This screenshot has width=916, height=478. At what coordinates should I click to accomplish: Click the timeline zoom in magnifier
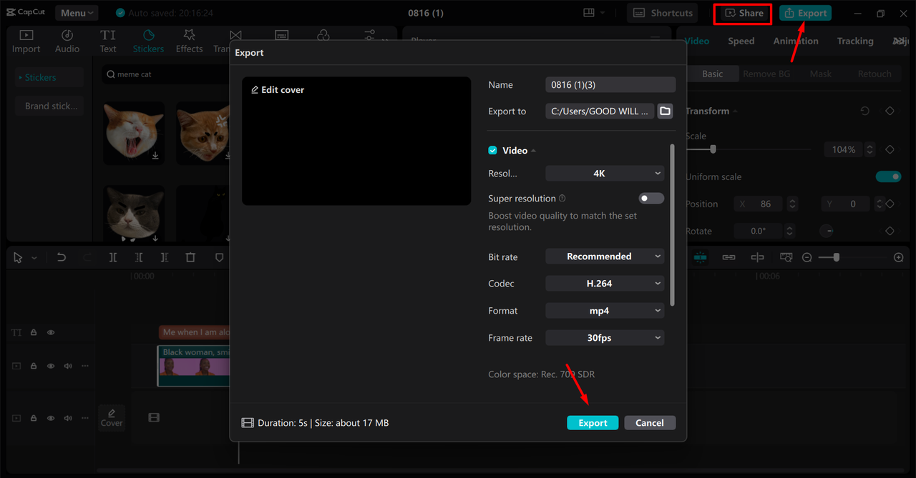(899, 257)
